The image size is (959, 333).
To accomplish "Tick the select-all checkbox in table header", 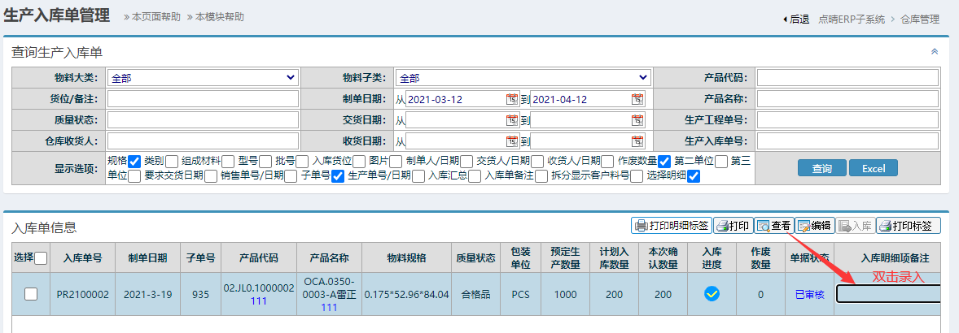I will point(41,258).
